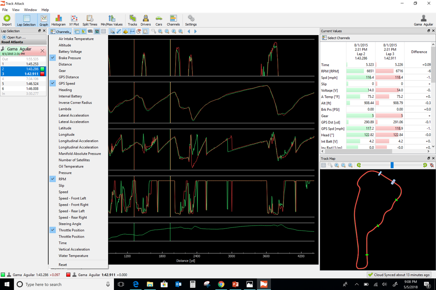Click the Windows search box
This screenshot has width=436, height=290.
[x=64, y=284]
